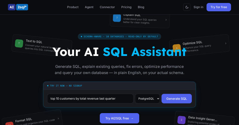
Task: Click the AI2sql logo
Action: click(x=18, y=7)
